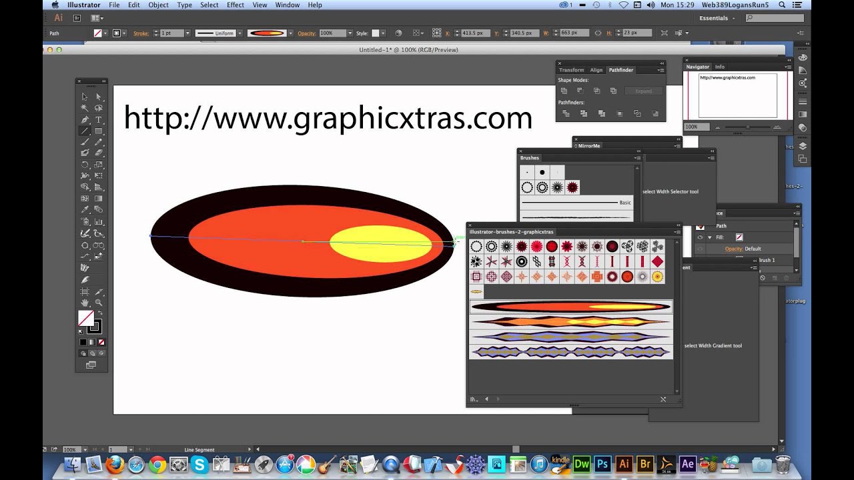Open Brush Libraries menu in brushes panel
854x480 pixels.
[473, 399]
